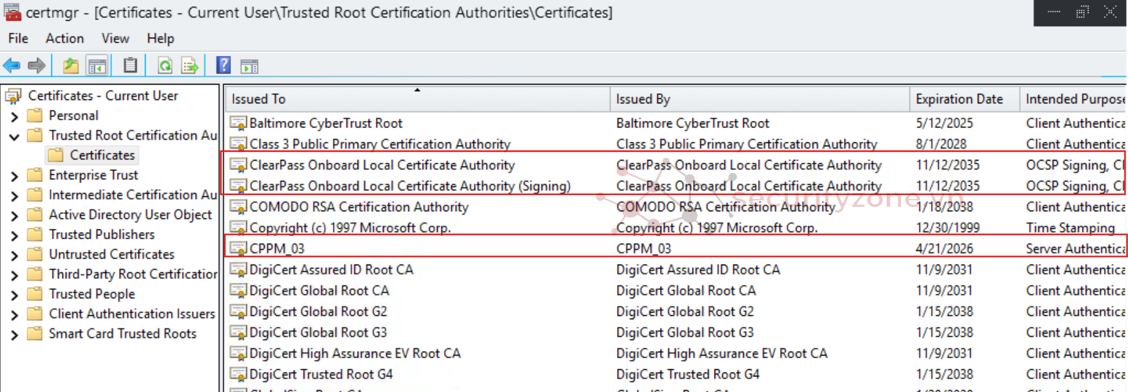Viewport: 1128px width, 392px height.
Task: Sort by the Expiration Date column header
Action: 964,99
